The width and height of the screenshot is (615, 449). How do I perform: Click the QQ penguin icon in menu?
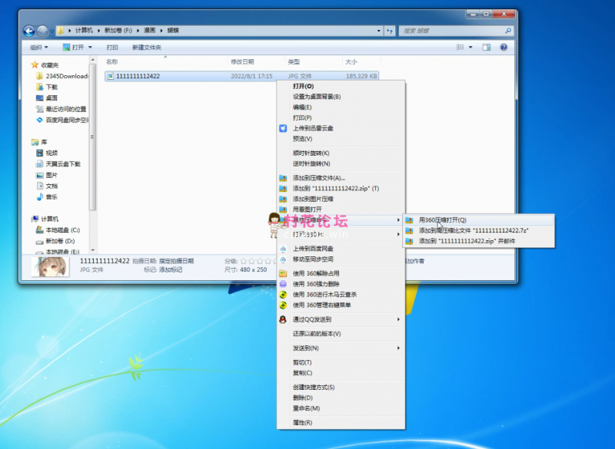[283, 319]
